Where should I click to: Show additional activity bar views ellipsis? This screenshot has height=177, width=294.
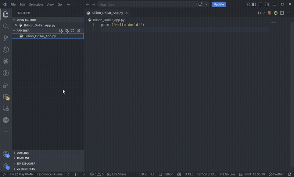pos(6,132)
